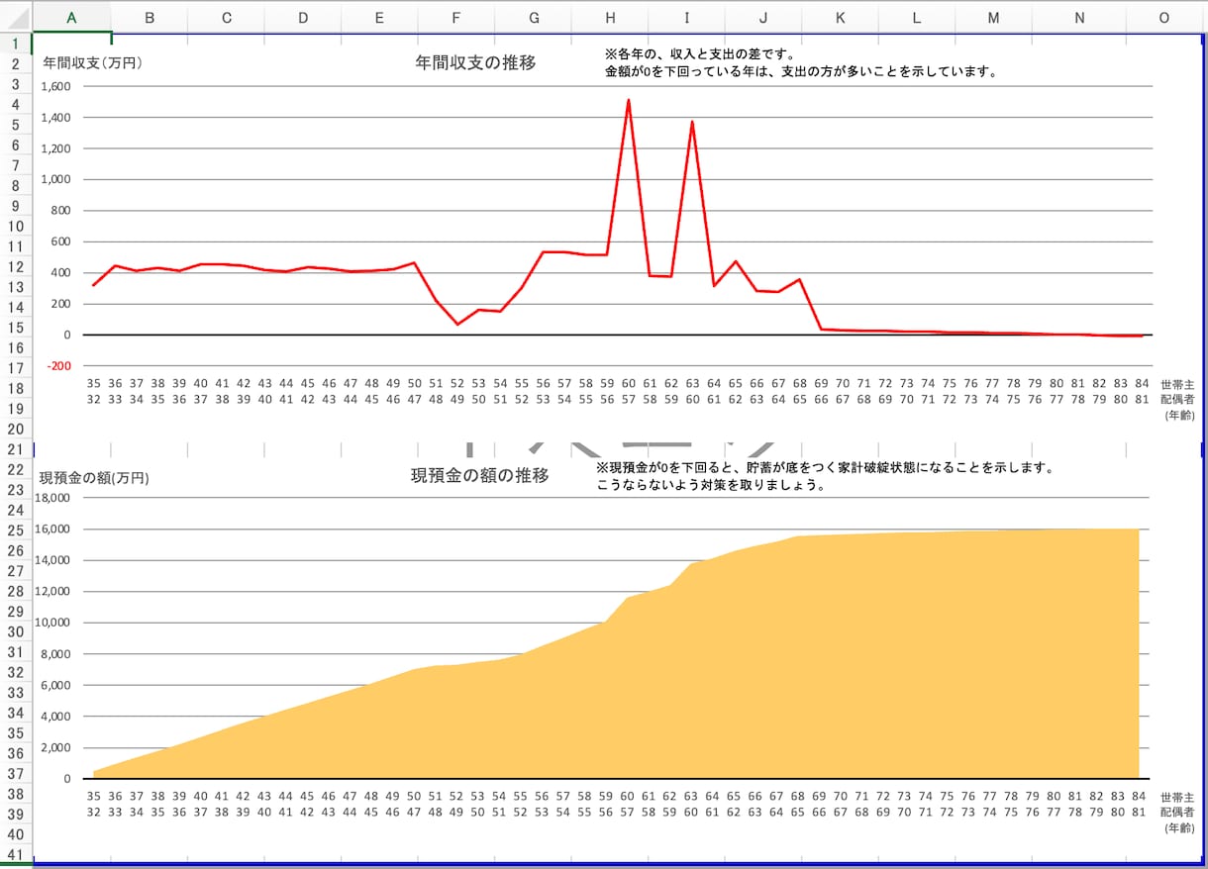This screenshot has height=869, width=1208.
Task: Click chart title 年間収支の推移
Action: [x=475, y=62]
